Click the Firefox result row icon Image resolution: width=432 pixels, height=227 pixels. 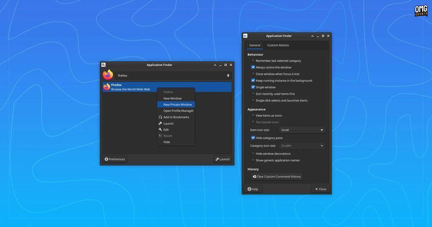point(107,87)
